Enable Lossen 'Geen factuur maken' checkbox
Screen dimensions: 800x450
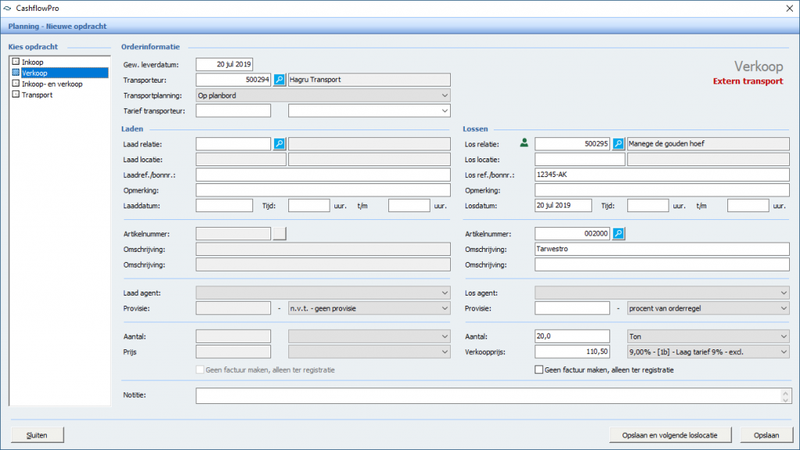[x=539, y=370]
